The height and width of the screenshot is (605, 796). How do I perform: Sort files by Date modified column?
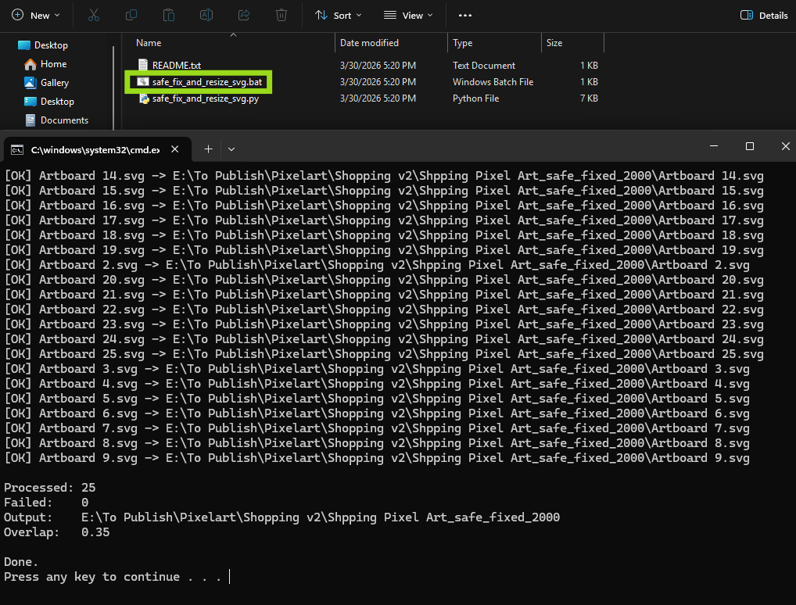369,43
